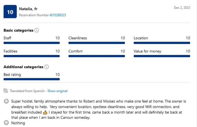Click the Staff rating bar
Screen dimensions: 197x127
[31, 43]
